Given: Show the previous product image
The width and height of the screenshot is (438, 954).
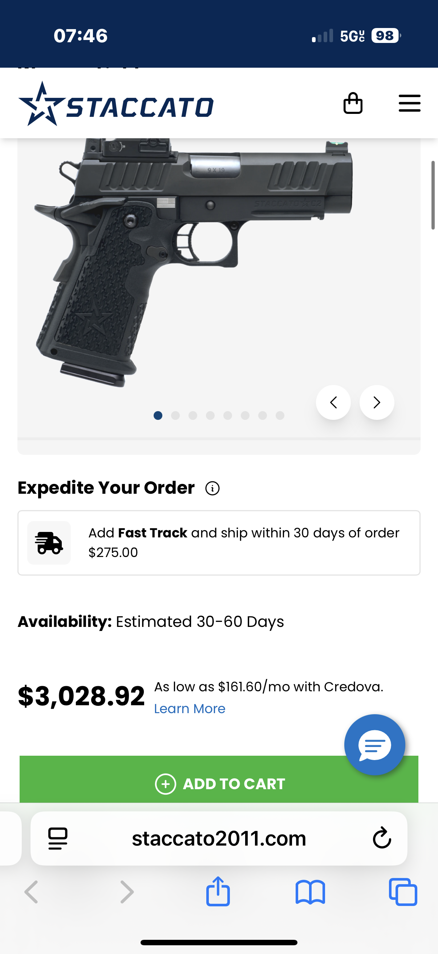Looking at the screenshot, I should click(333, 402).
